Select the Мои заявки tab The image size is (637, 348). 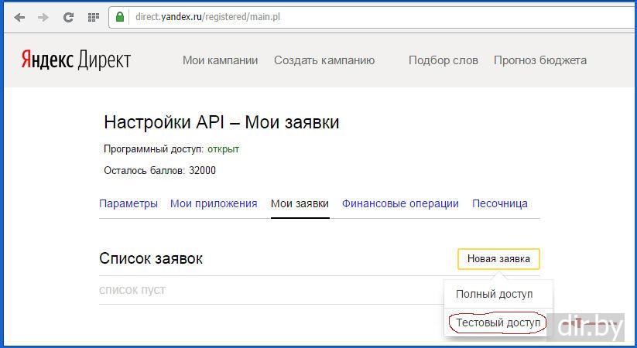(x=300, y=203)
